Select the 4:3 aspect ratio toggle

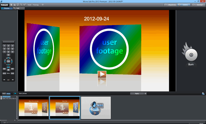(4, 93)
